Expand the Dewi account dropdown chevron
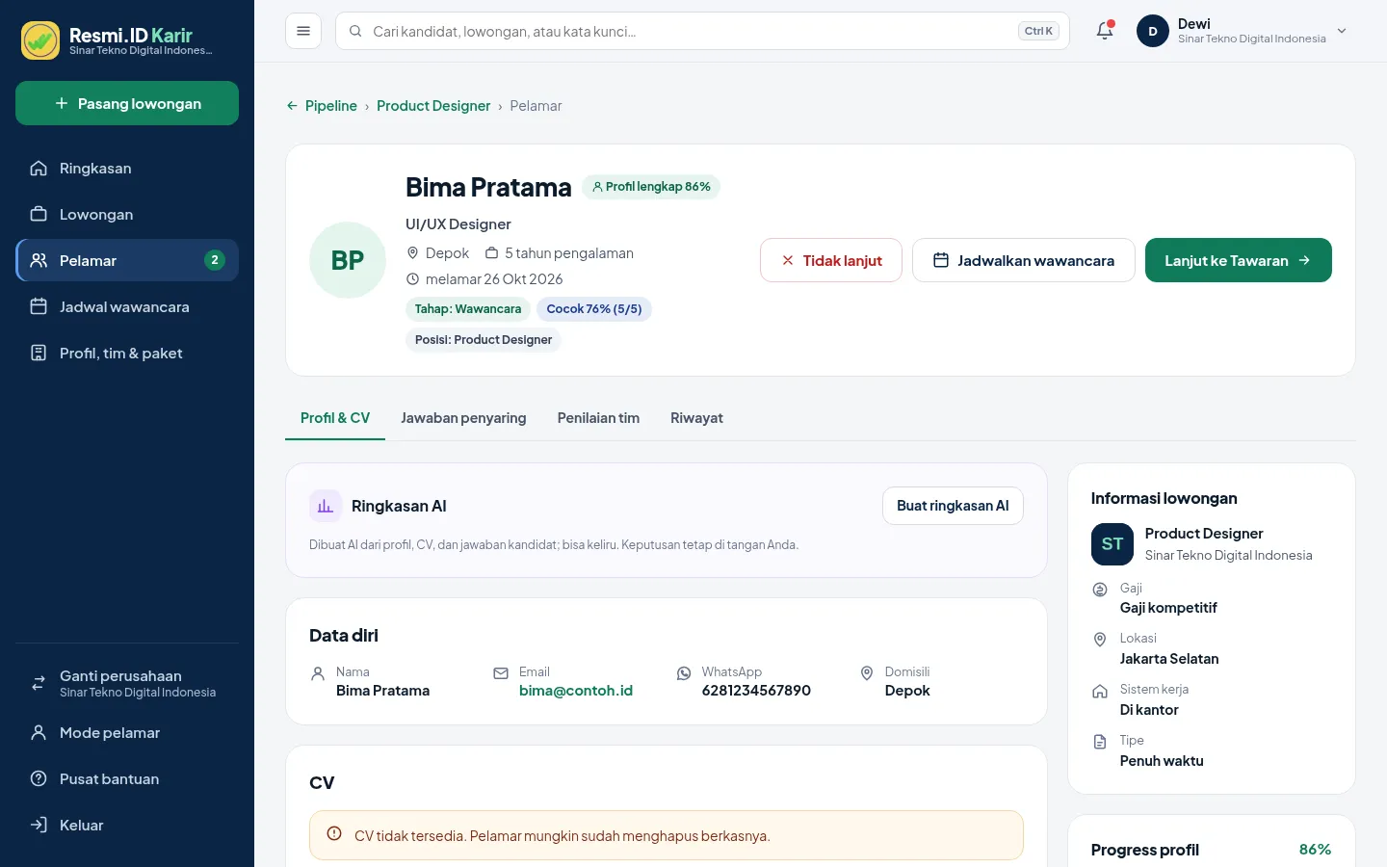 [x=1342, y=31]
